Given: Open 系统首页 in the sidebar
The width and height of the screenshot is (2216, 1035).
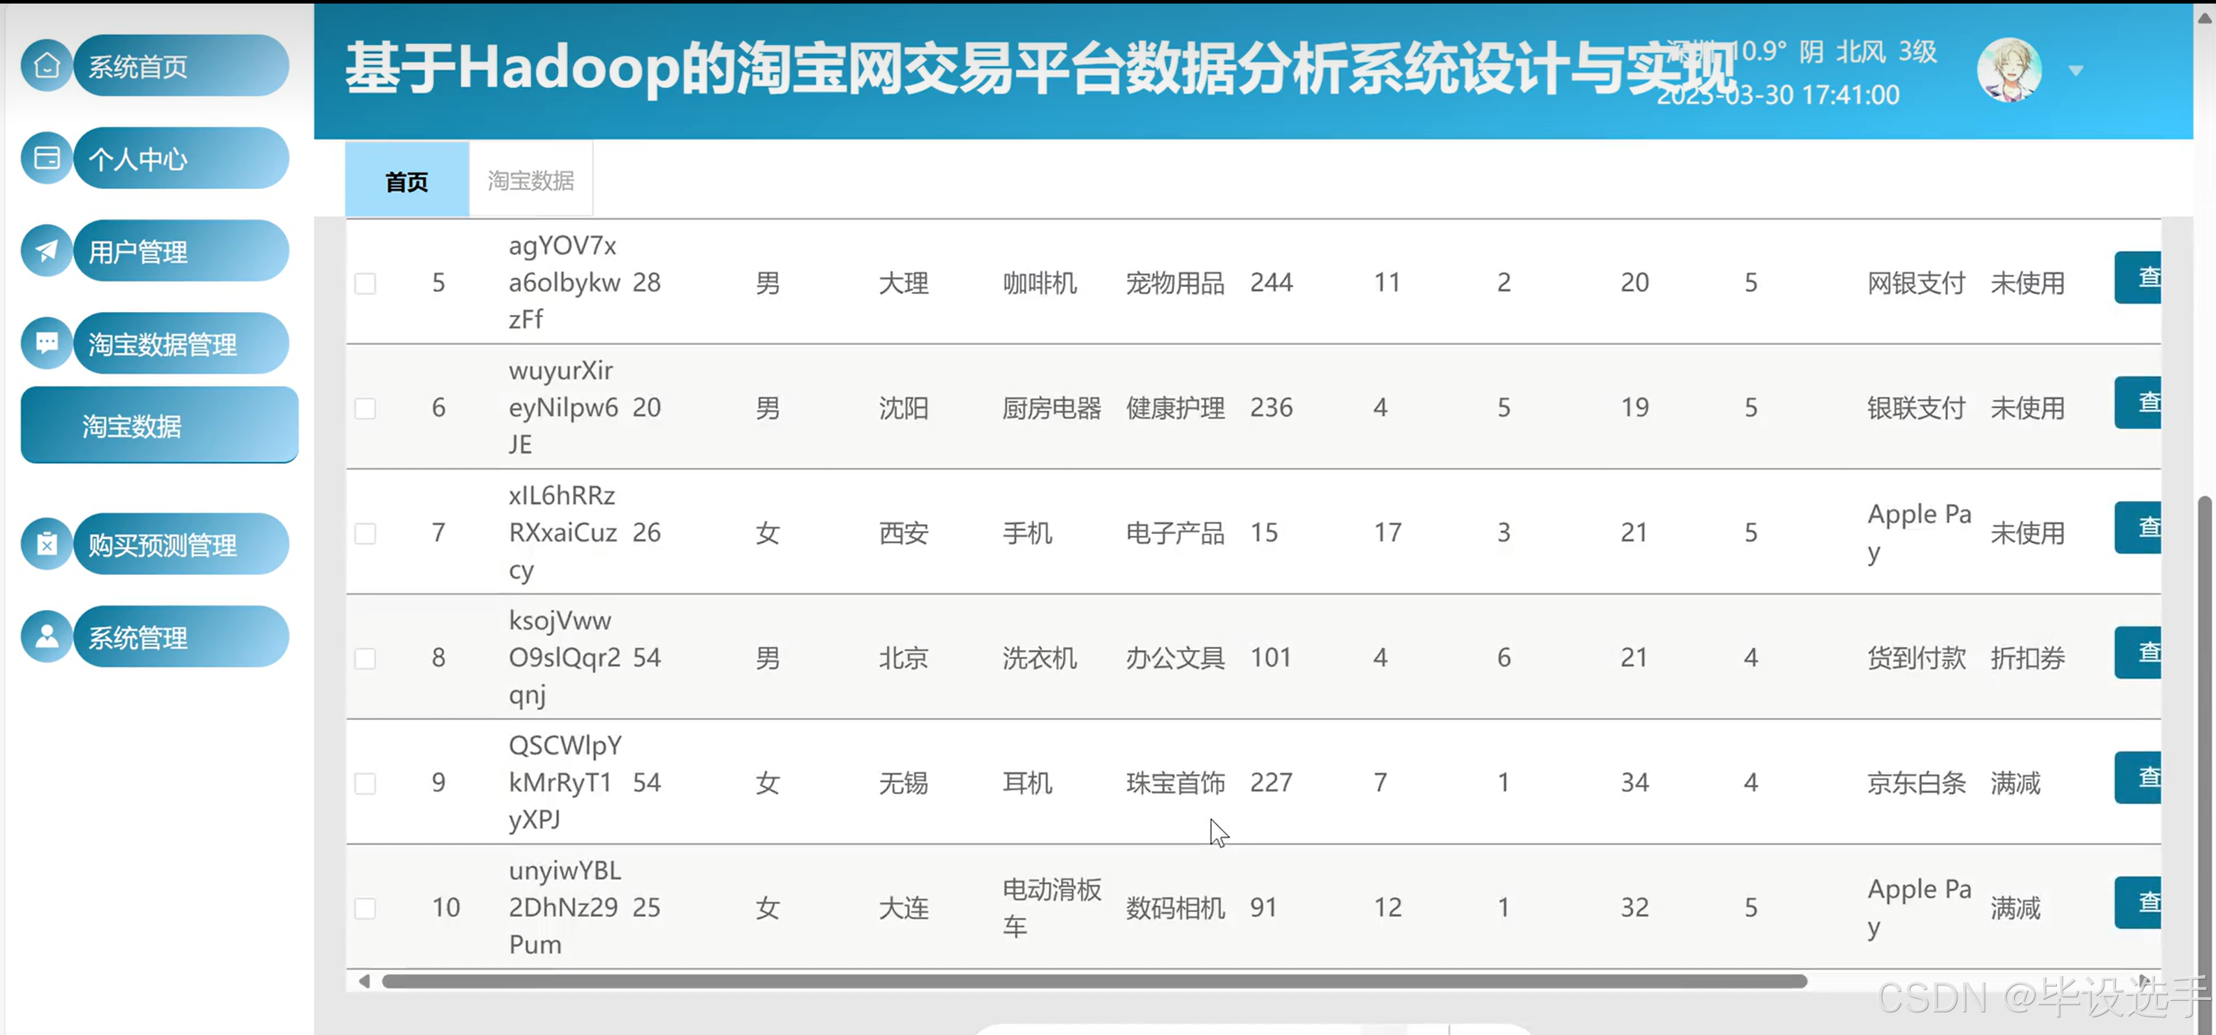Looking at the screenshot, I should tap(181, 65).
